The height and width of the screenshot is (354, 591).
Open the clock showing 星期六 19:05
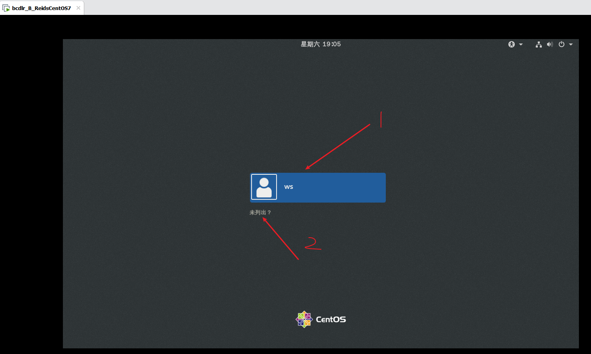tap(320, 44)
